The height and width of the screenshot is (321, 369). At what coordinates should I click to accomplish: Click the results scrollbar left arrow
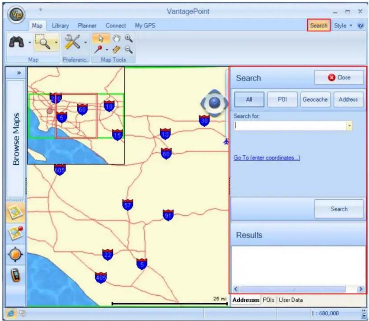pyautogui.click(x=236, y=289)
